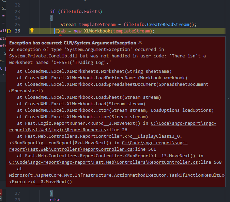Image resolution: width=230 pixels, height=202 pixels.
Task: Close the exception details popup
Action: pyautogui.click(x=140, y=43)
